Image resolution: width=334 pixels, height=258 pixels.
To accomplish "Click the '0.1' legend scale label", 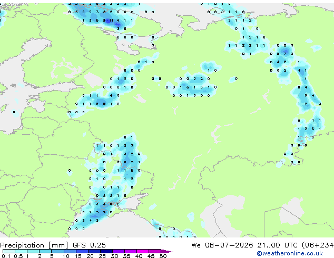I will coord(6,256).
